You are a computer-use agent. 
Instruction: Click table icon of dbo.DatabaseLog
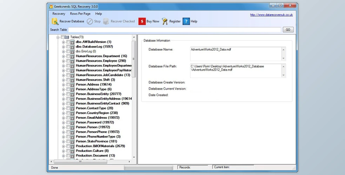click(x=72, y=47)
